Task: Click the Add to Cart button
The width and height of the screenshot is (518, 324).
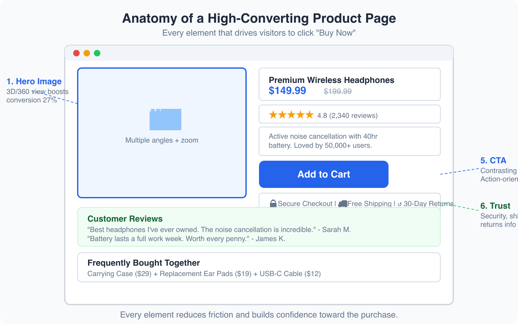Action: 323,174
